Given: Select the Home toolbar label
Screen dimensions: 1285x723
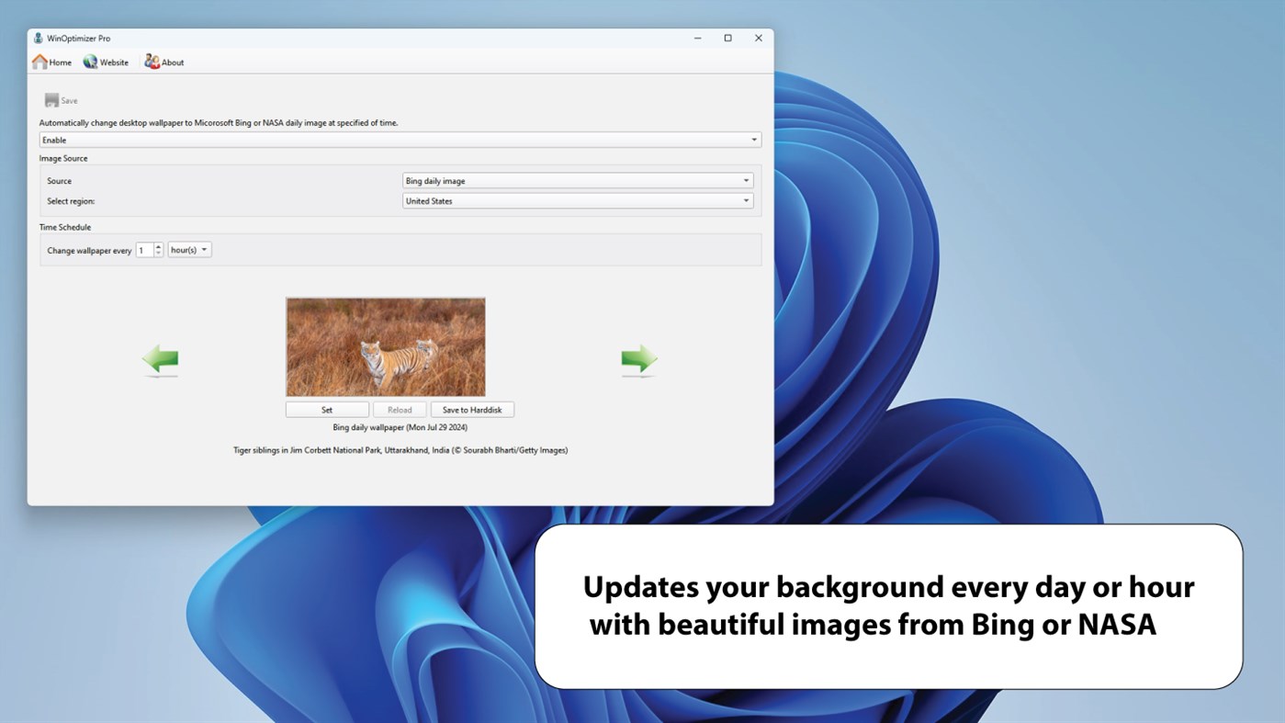Looking at the screenshot, I should pyautogui.click(x=61, y=62).
